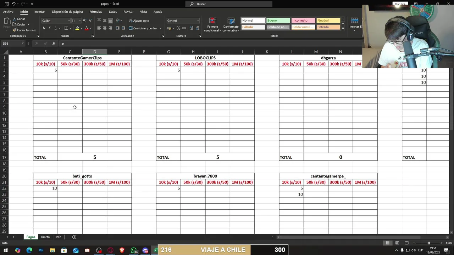This screenshot has width=454, height=255.
Task: Open the Calibri font name dropdown
Action: pos(68,21)
